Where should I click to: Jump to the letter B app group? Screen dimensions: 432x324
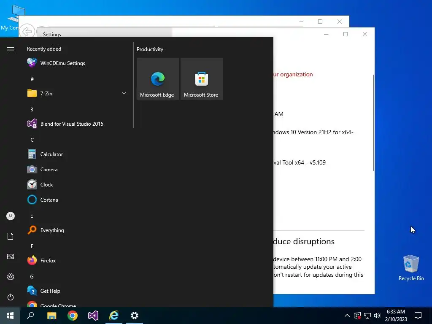point(32,109)
